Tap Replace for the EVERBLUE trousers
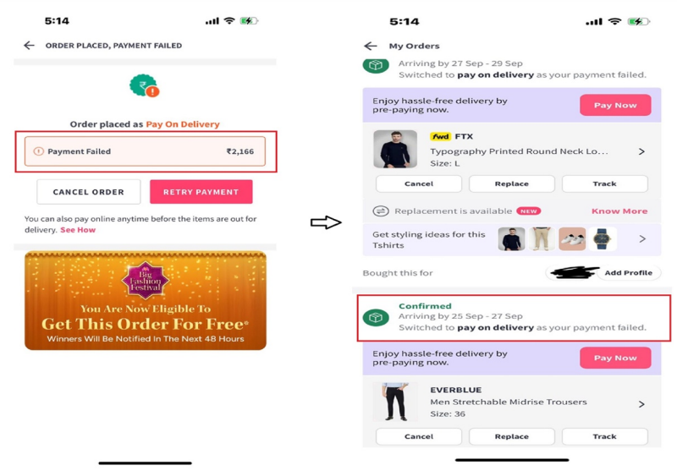The height and width of the screenshot is (476, 677). (512, 436)
